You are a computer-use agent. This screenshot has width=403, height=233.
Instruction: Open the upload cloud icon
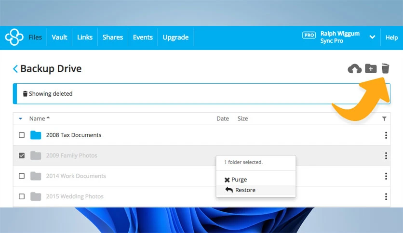click(355, 69)
